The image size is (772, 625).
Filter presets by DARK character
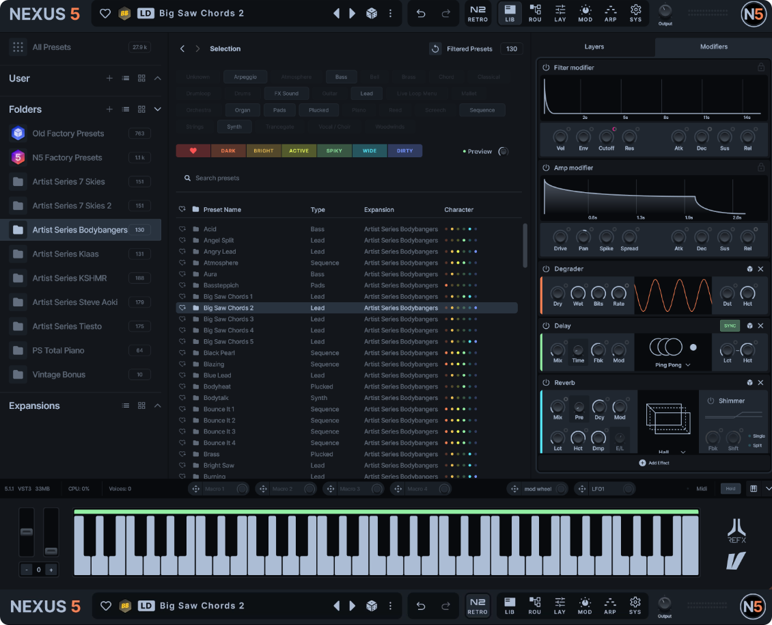228,151
